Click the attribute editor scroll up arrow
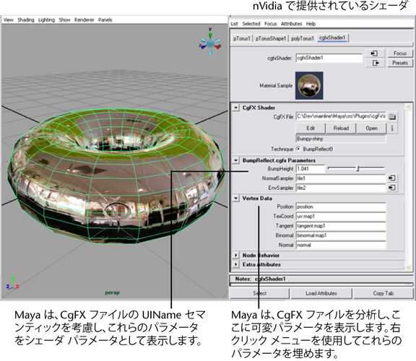The height and width of the screenshot is (361, 416). coord(408,107)
